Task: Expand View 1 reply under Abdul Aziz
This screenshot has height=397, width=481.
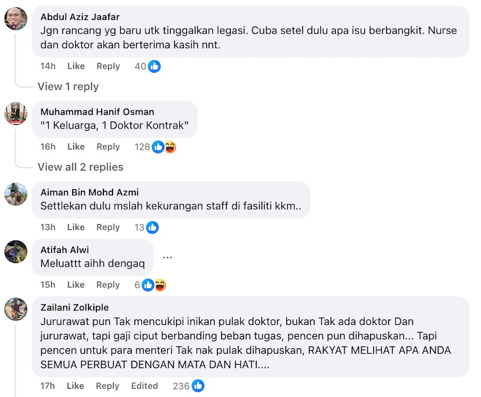Action: point(68,86)
